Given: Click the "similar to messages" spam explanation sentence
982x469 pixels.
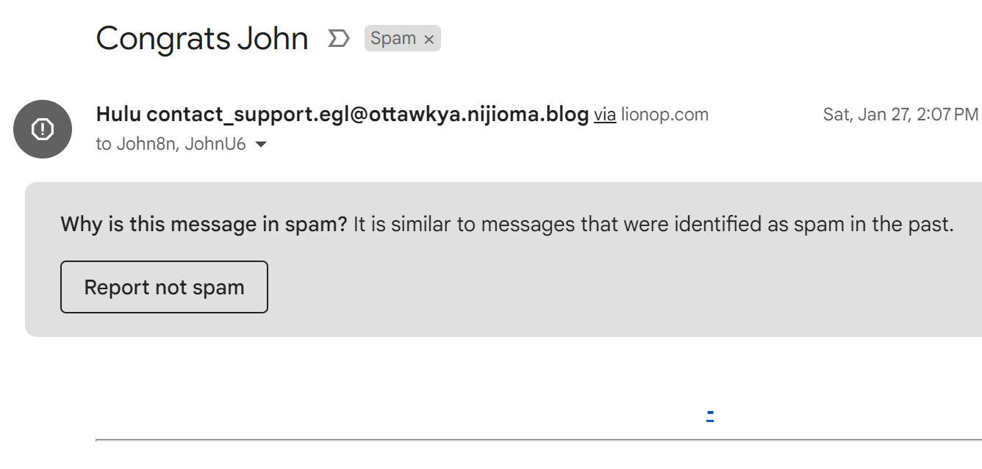Looking at the screenshot, I should coord(653,224).
